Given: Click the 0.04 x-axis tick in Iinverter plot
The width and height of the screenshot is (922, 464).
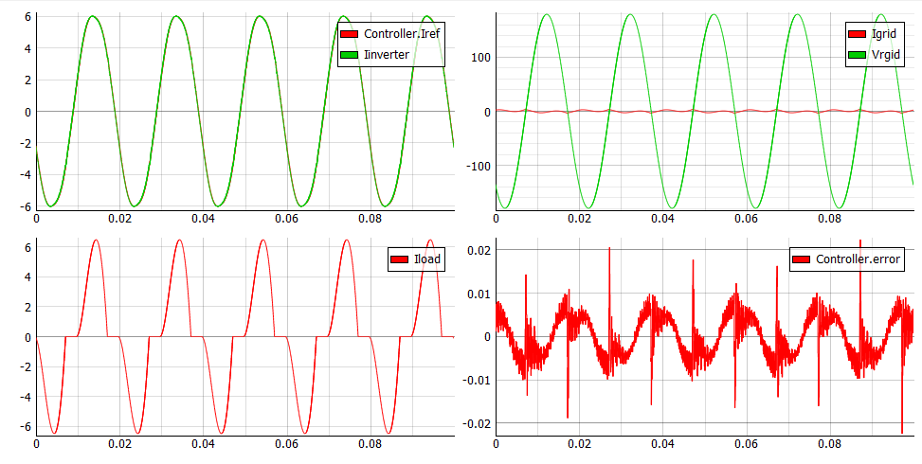Looking at the screenshot, I should (204, 218).
